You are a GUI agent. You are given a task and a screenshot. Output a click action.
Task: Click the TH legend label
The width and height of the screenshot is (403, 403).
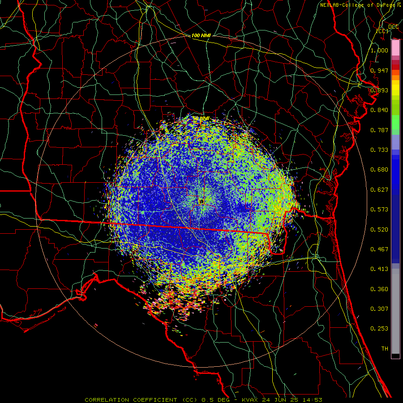[385, 349]
